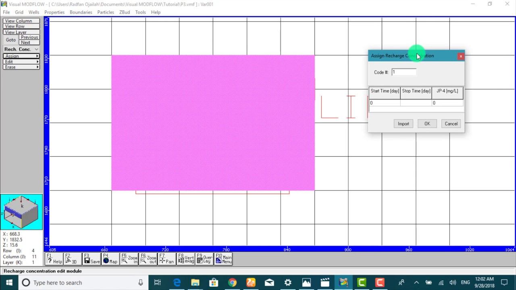Image resolution: width=516 pixels, height=290 pixels.
Task: Click the F10 Main Menu button
Action: click(223, 259)
